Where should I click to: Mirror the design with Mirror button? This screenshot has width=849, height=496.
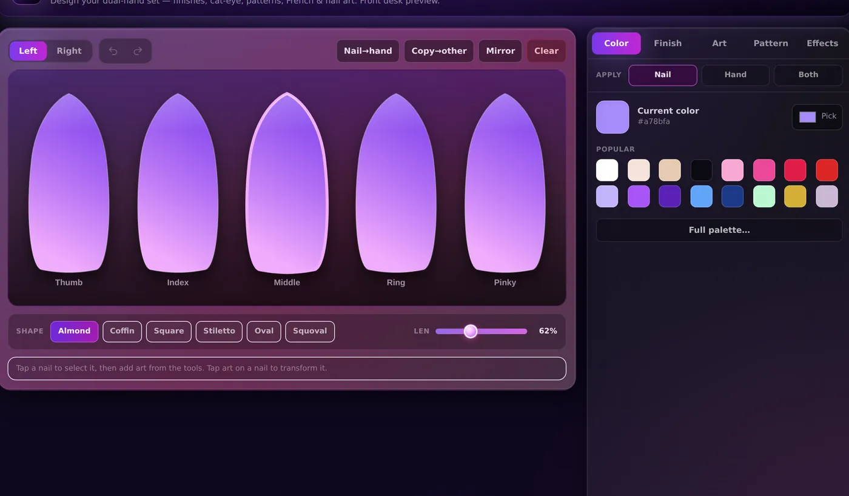(500, 51)
